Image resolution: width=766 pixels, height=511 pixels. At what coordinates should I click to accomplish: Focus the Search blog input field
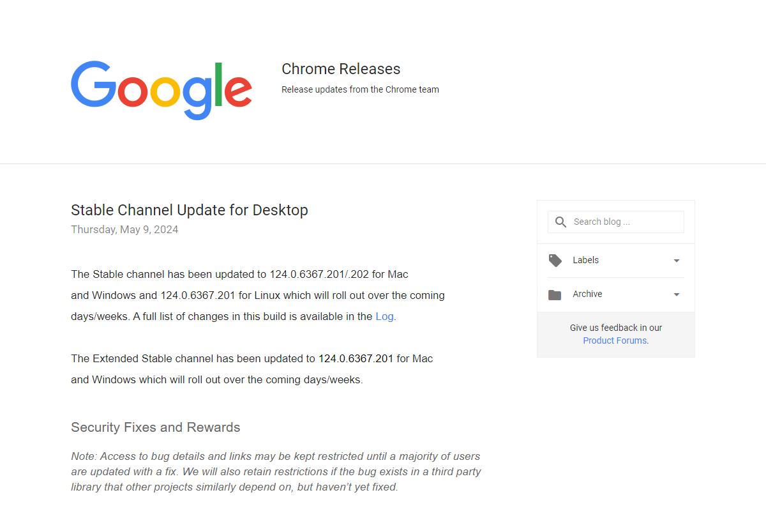pos(616,222)
